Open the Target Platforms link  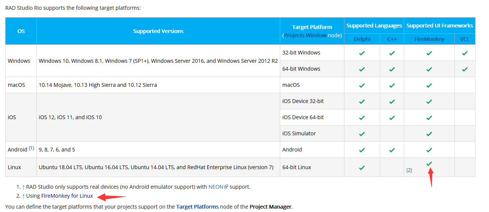click(x=197, y=206)
